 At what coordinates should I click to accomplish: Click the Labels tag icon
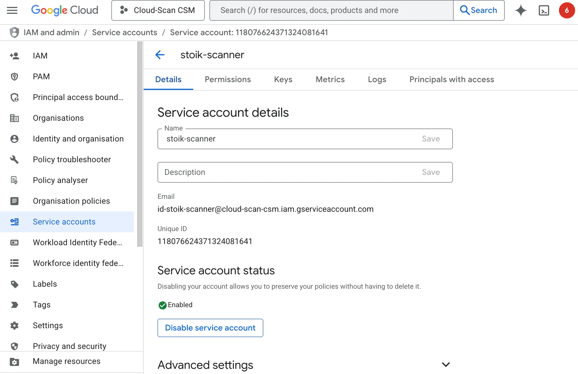pos(14,284)
